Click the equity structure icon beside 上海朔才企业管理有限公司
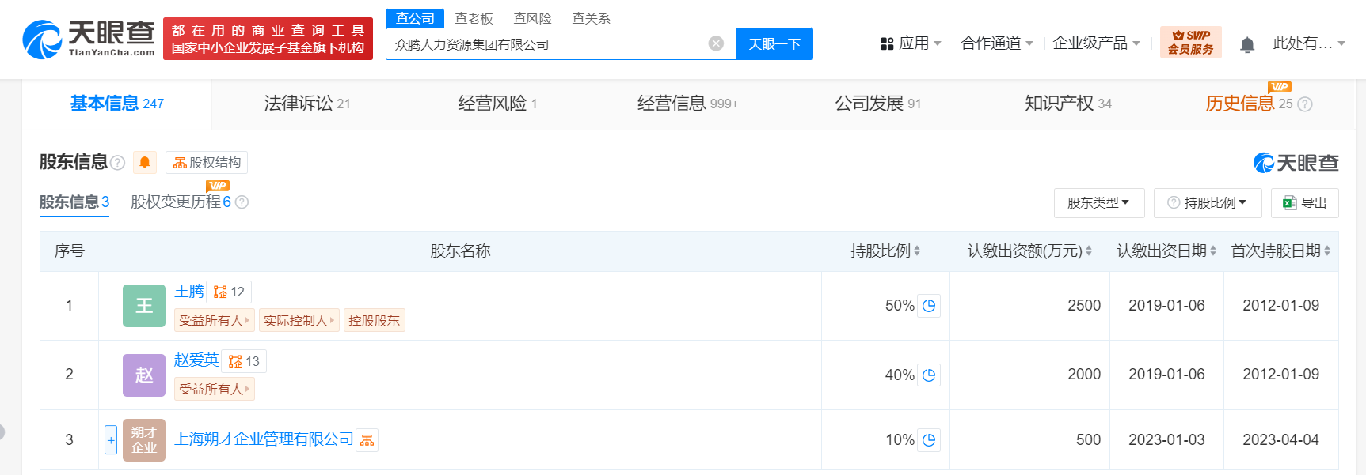Viewport: 1366px width, 475px height. (367, 440)
